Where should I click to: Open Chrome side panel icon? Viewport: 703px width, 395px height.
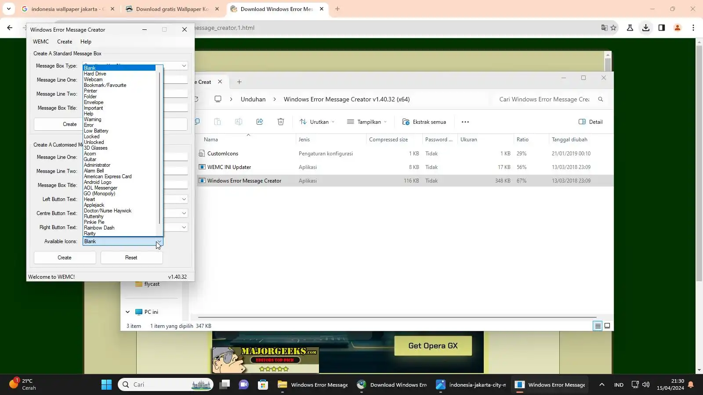click(x=661, y=28)
